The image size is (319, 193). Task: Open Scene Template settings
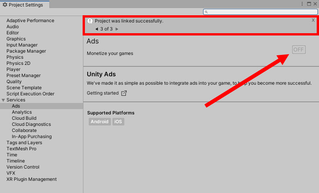tap(24, 88)
